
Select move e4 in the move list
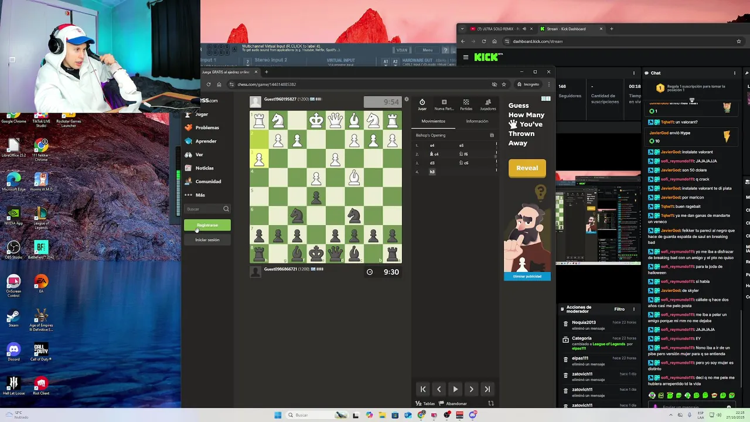click(432, 145)
